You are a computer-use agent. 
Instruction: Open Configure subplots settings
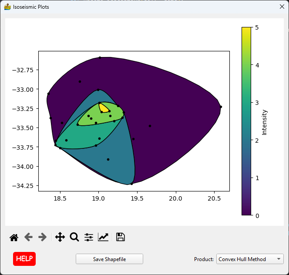coord(89,237)
